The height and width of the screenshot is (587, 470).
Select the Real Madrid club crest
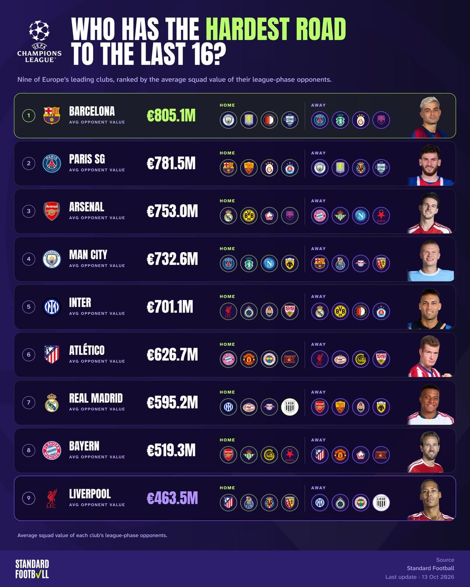pos(51,403)
